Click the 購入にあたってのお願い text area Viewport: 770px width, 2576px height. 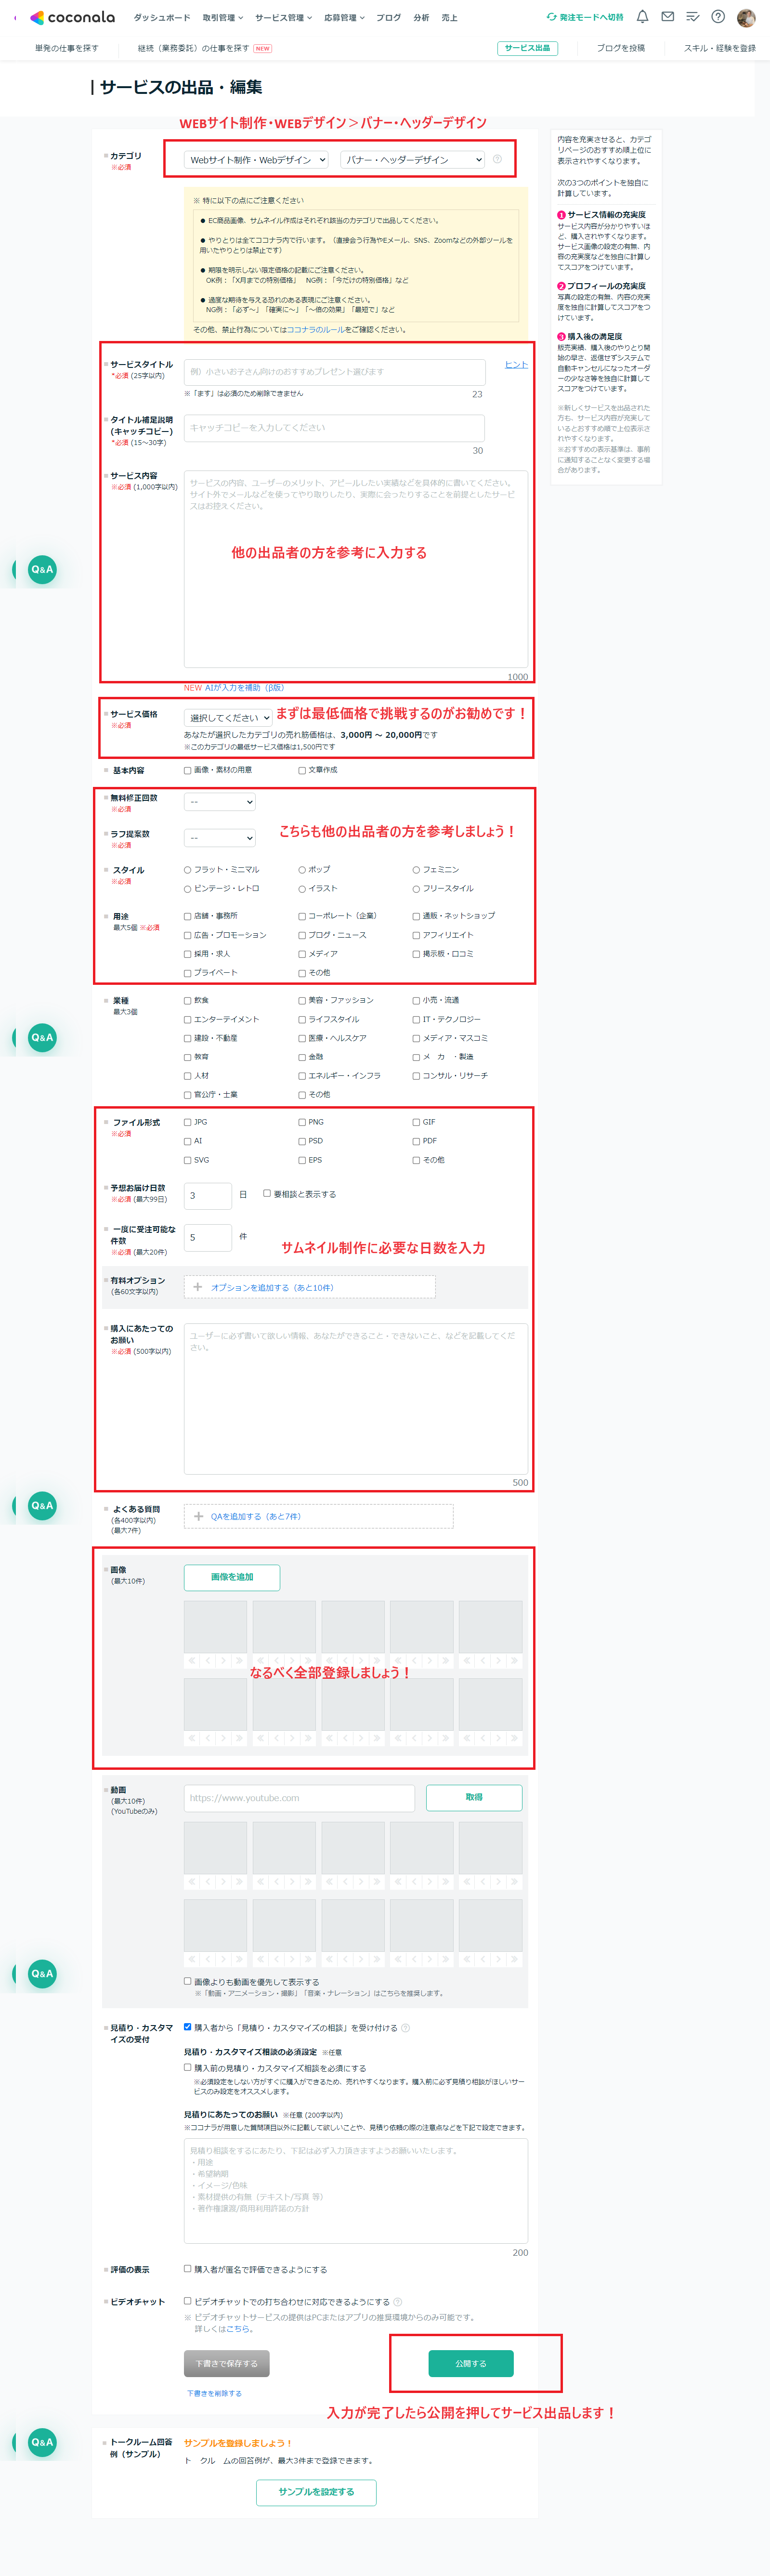click(x=356, y=1399)
